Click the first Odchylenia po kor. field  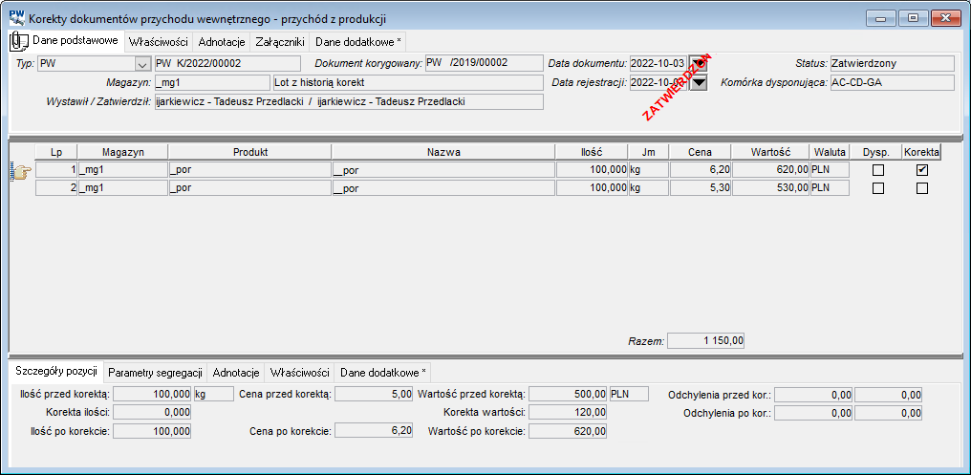coord(813,413)
